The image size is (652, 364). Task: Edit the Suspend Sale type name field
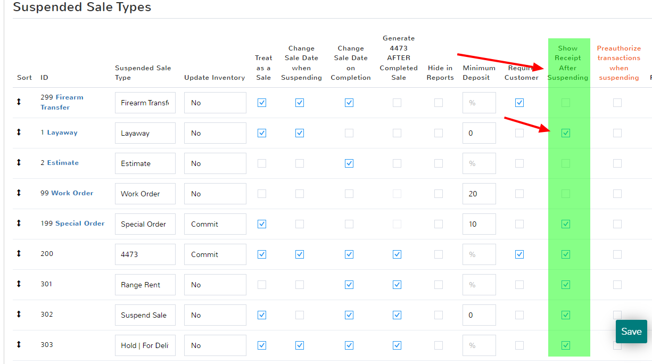pyautogui.click(x=145, y=315)
